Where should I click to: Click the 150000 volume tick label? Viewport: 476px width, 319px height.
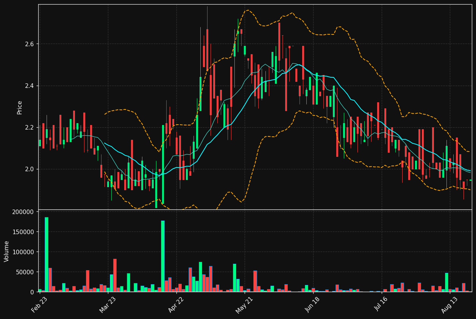click(x=23, y=232)
